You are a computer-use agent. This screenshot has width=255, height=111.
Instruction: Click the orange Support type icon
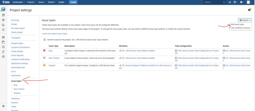pos(44,65)
